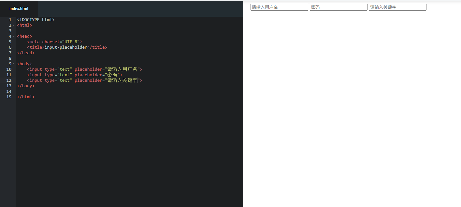Image resolution: width=461 pixels, height=207 pixels.
Task: Focus the 密码 input field in preview
Action: 339,7
